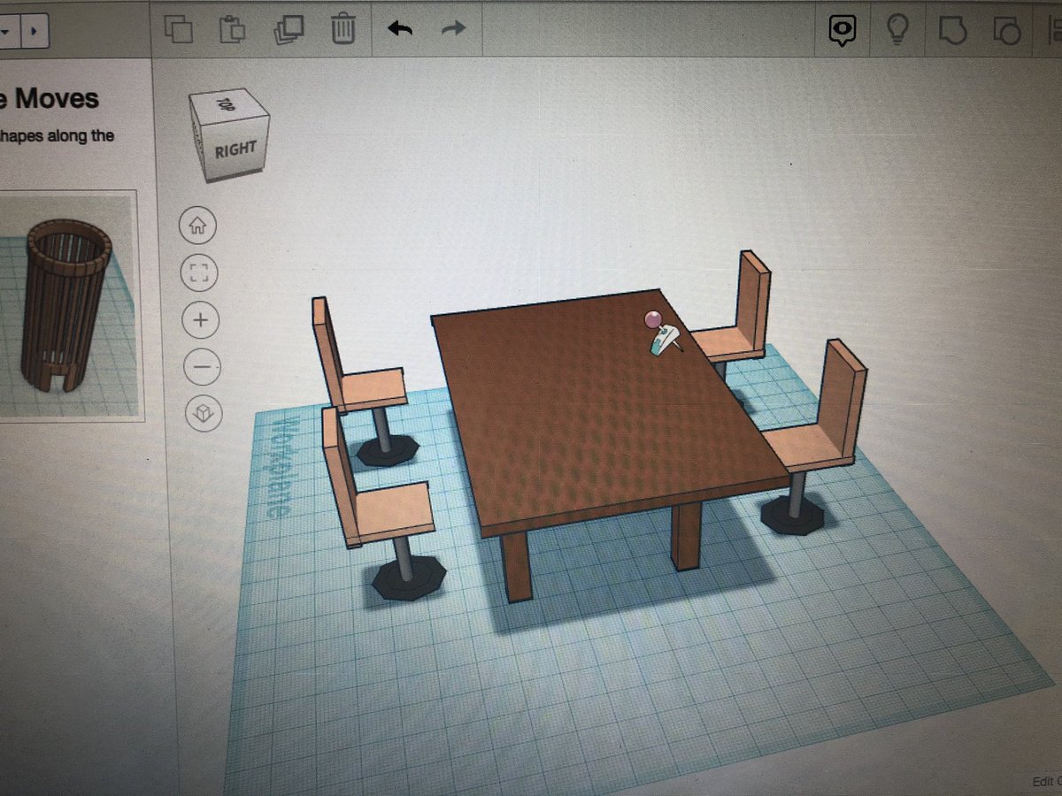Click the Undo arrow
1062x796 pixels.
401,28
